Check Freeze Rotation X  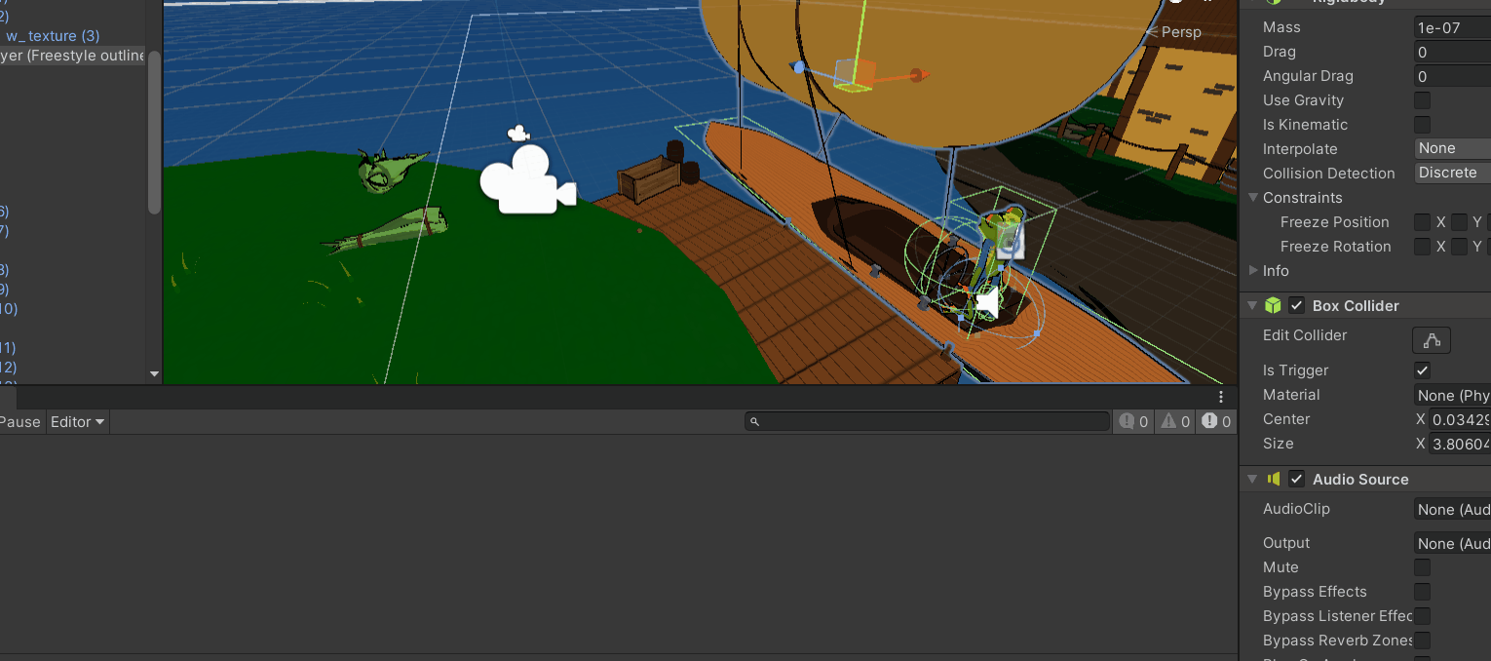pos(1423,247)
